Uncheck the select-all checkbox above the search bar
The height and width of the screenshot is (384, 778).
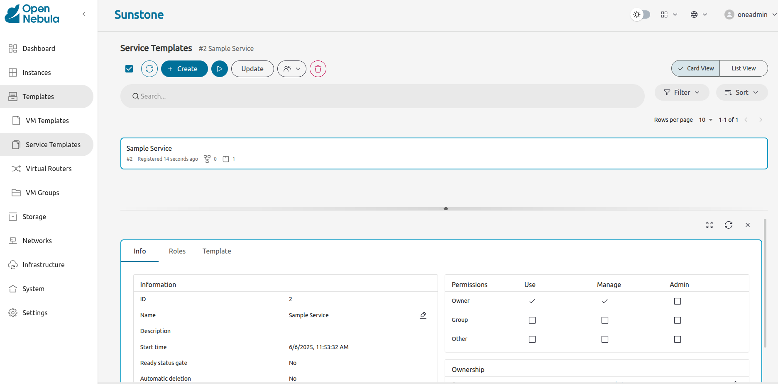pyautogui.click(x=129, y=69)
